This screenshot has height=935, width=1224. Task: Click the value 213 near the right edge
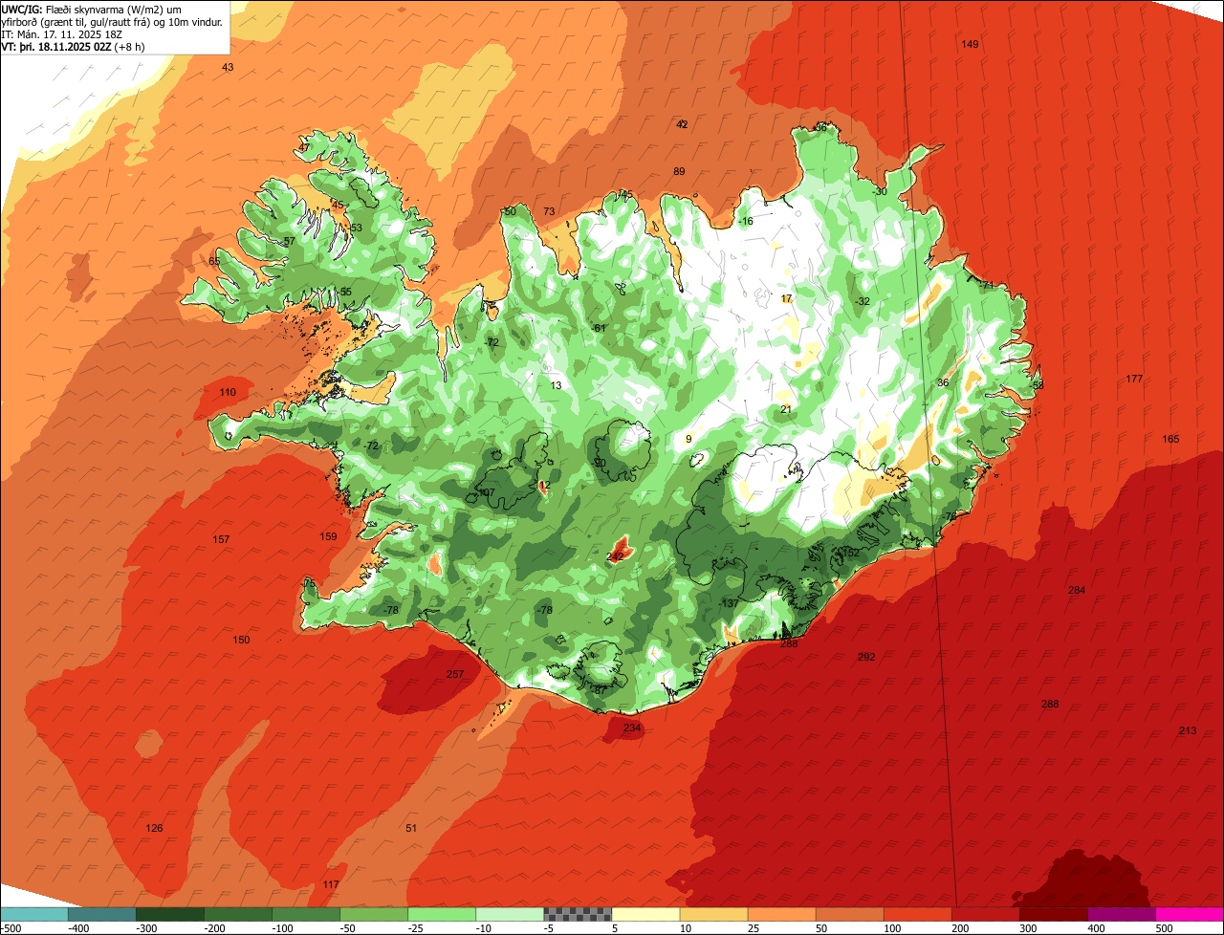(1188, 731)
